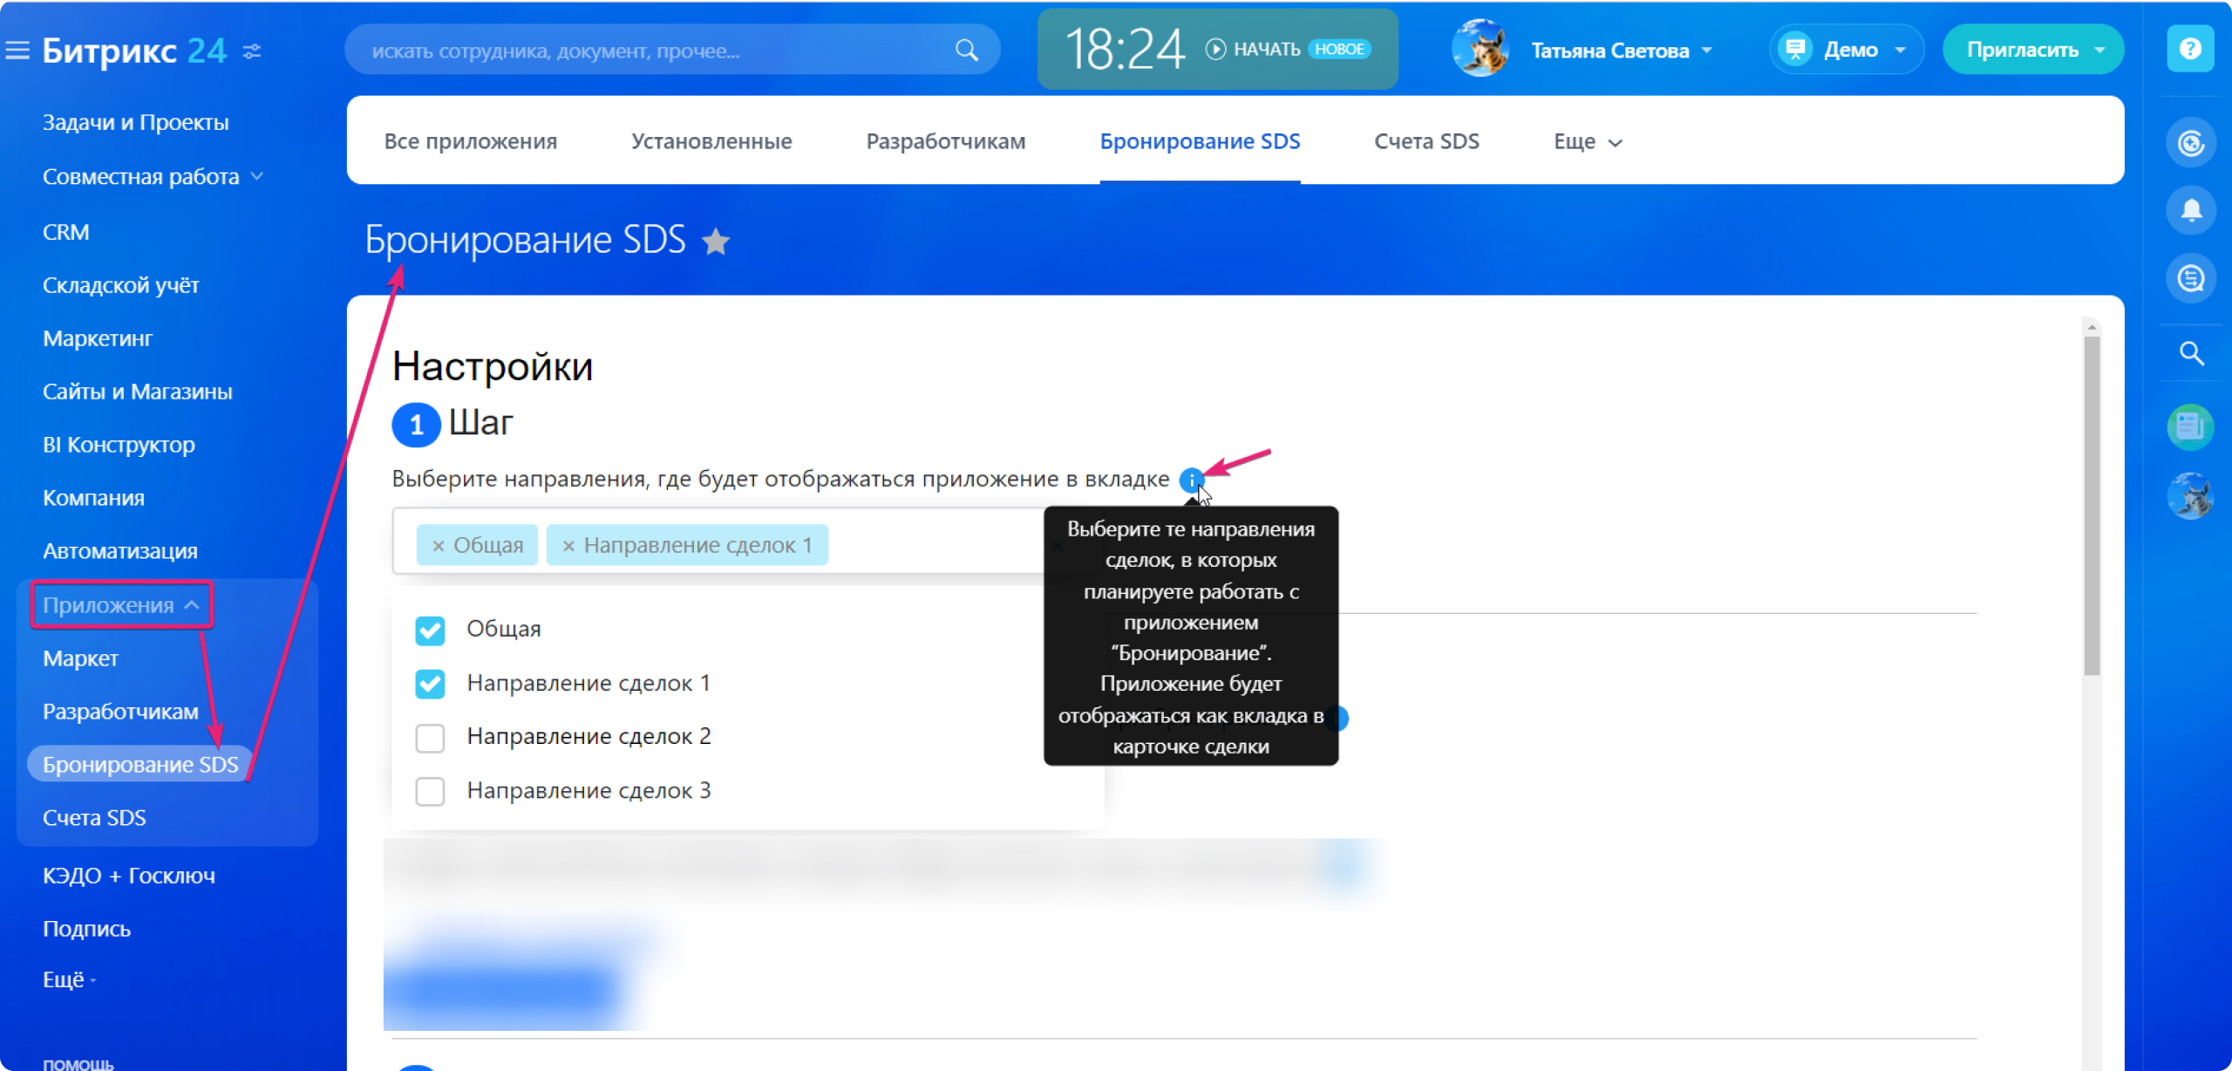Click the help question mark icon
This screenshot has height=1071, width=2232.
2190,49
